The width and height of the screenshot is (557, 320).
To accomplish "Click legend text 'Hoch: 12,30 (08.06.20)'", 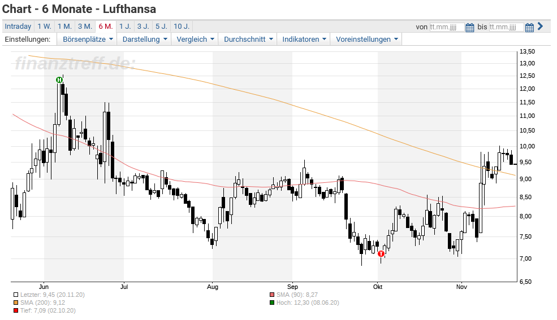I will [308, 303].
